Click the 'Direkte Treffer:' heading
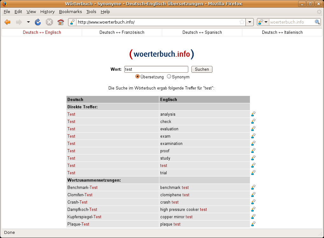The width and height of the screenshot is (324, 238). tap(82, 107)
